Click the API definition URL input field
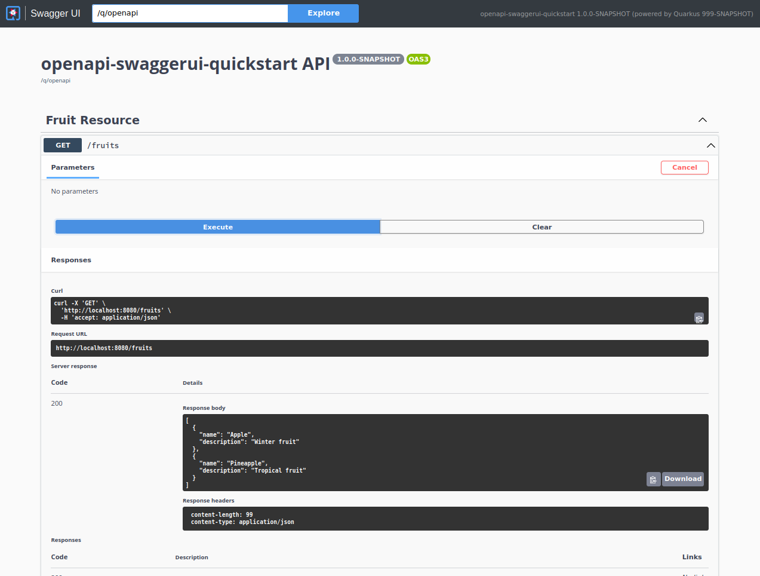760x576 pixels. click(189, 13)
